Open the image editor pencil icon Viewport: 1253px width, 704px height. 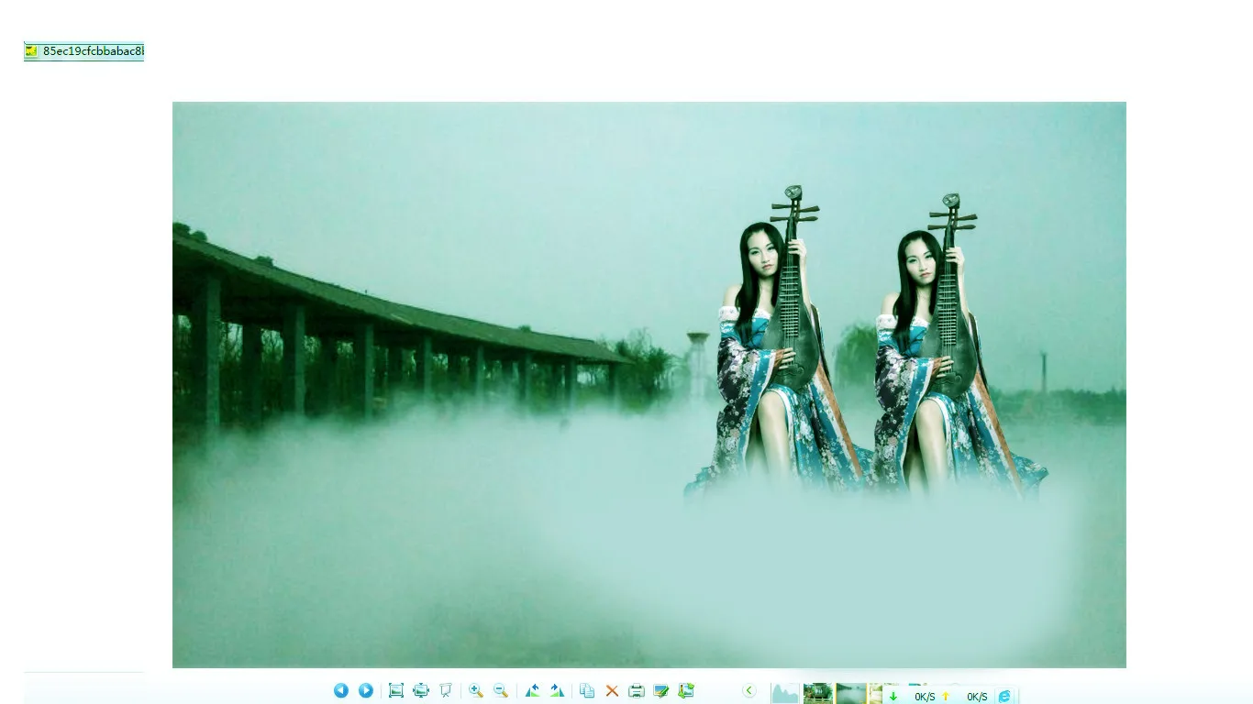(661, 690)
